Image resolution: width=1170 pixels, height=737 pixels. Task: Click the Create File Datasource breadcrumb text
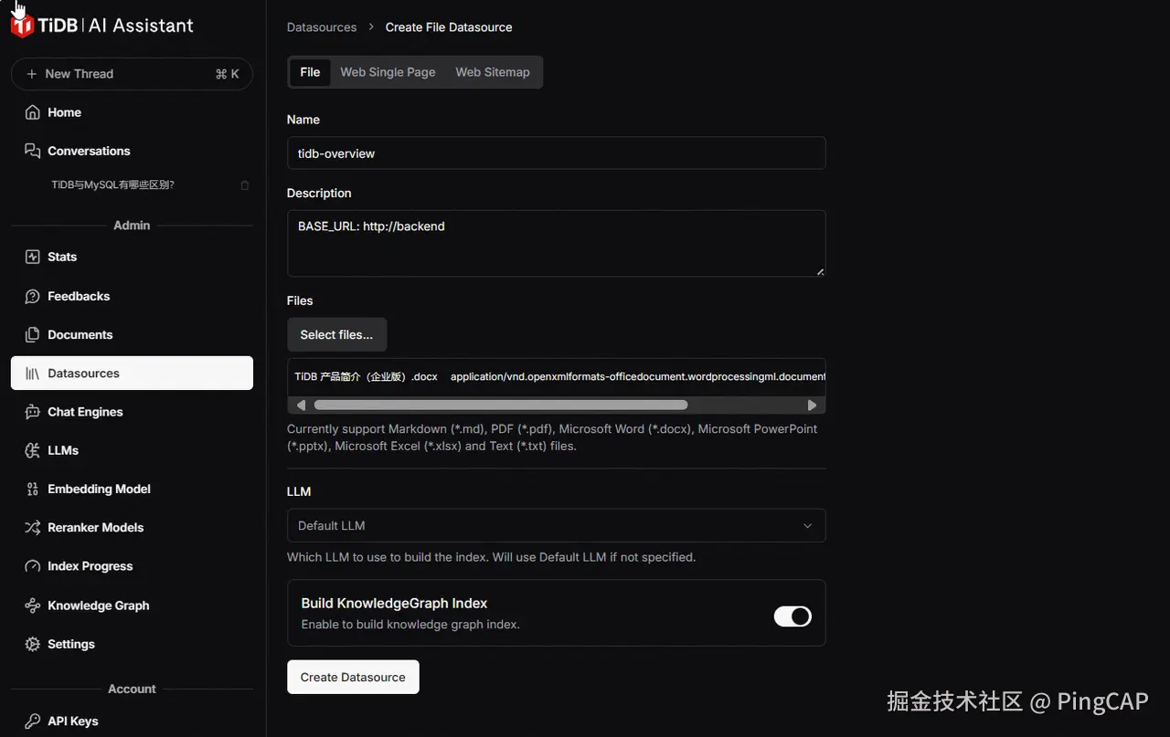(449, 27)
